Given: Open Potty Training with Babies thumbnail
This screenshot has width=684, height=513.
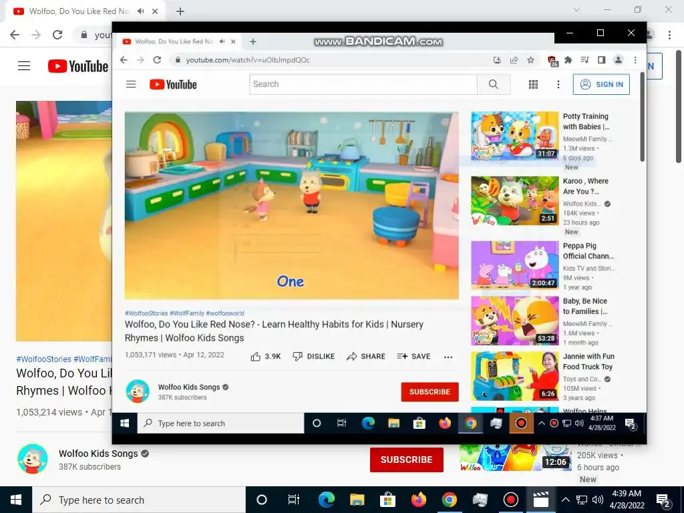Looking at the screenshot, I should click(x=515, y=136).
